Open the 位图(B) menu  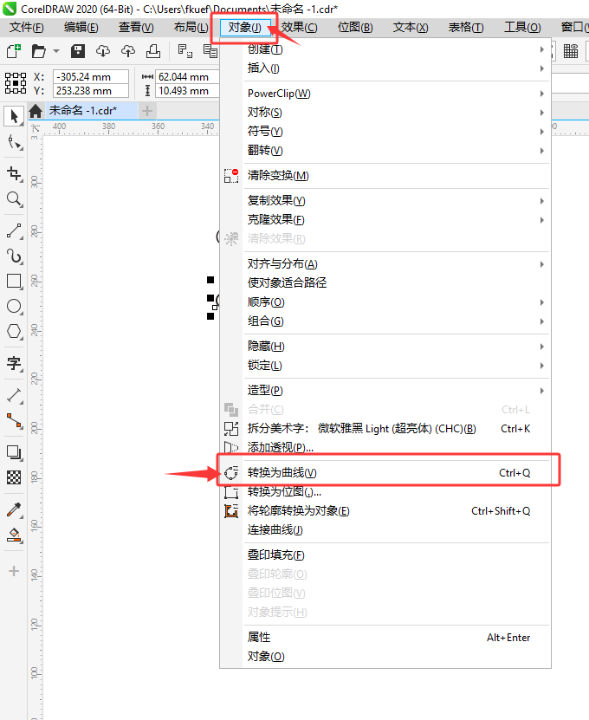pos(355,28)
